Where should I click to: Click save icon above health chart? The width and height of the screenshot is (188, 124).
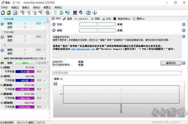click(x=55, y=84)
